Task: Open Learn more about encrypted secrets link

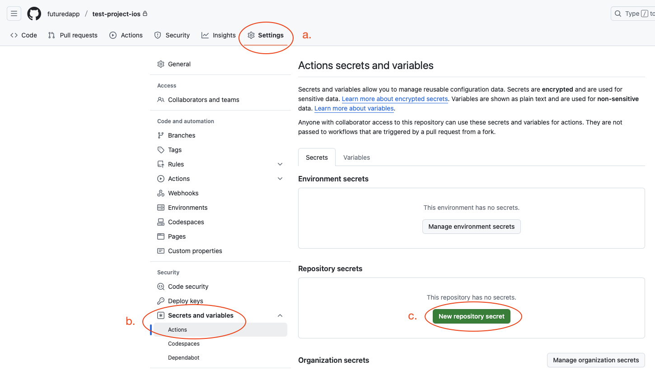Action: coord(395,99)
